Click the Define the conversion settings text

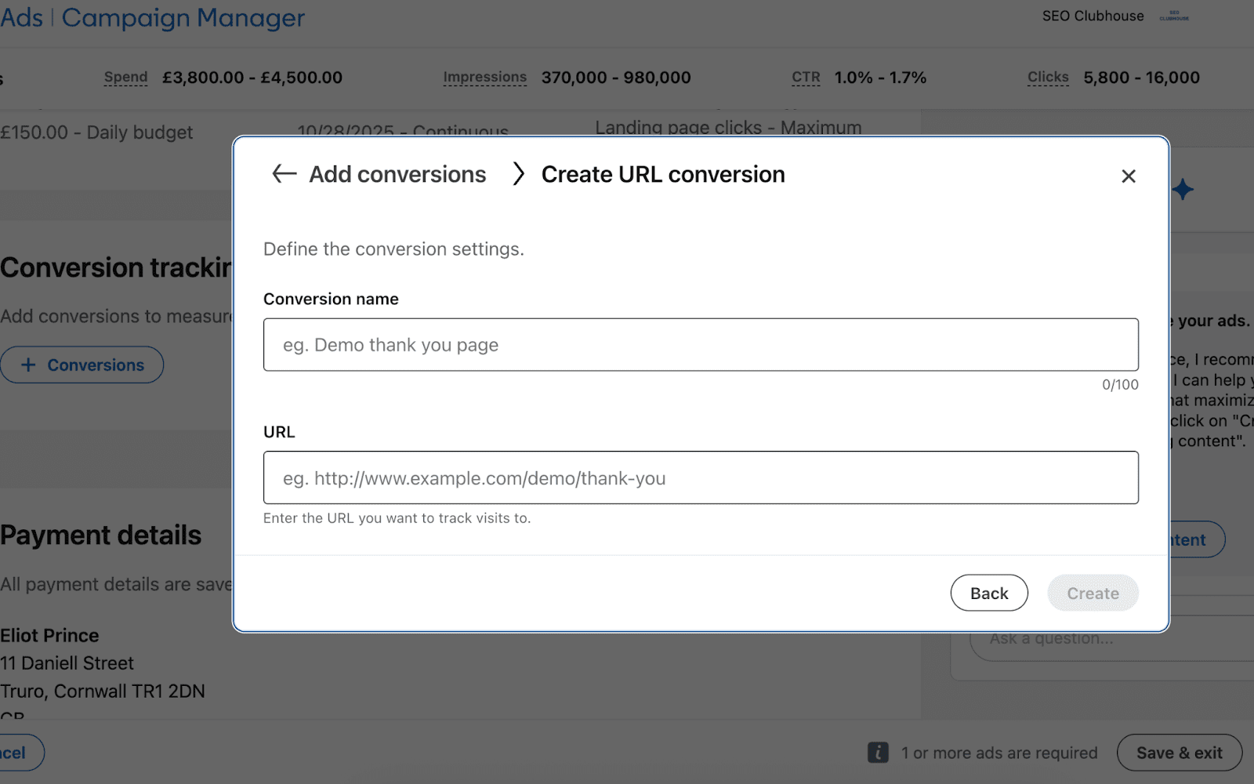coord(393,249)
